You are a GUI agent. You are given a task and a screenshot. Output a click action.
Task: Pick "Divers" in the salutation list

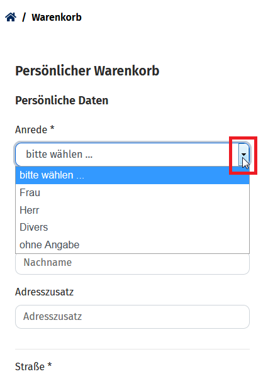pyautogui.click(x=133, y=228)
